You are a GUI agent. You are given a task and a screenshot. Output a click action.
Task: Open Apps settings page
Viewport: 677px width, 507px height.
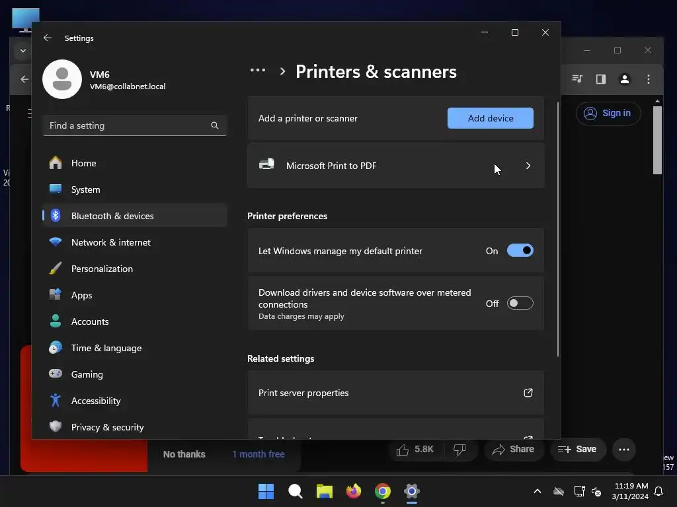(x=135, y=295)
